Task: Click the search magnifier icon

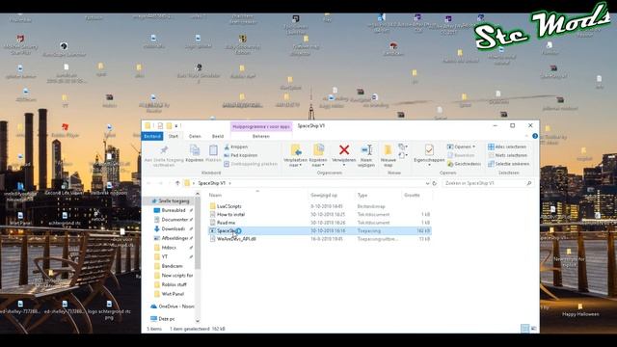Action: click(529, 183)
